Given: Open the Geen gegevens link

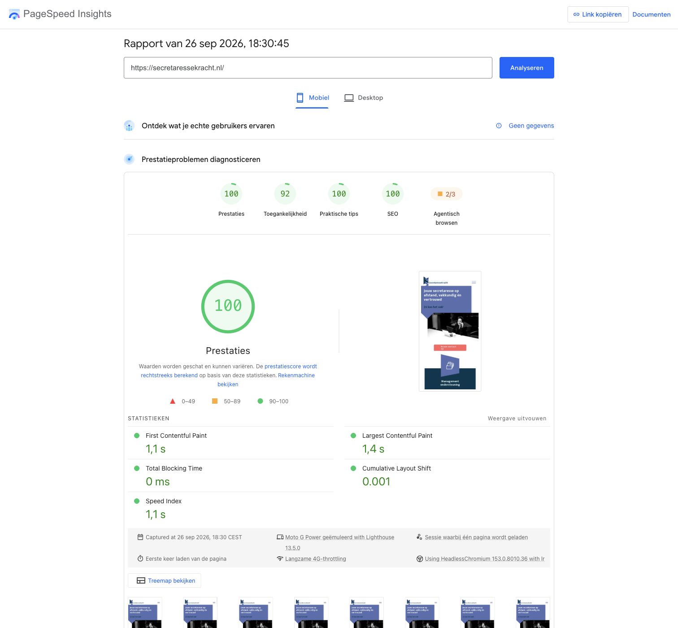Looking at the screenshot, I should pos(531,126).
